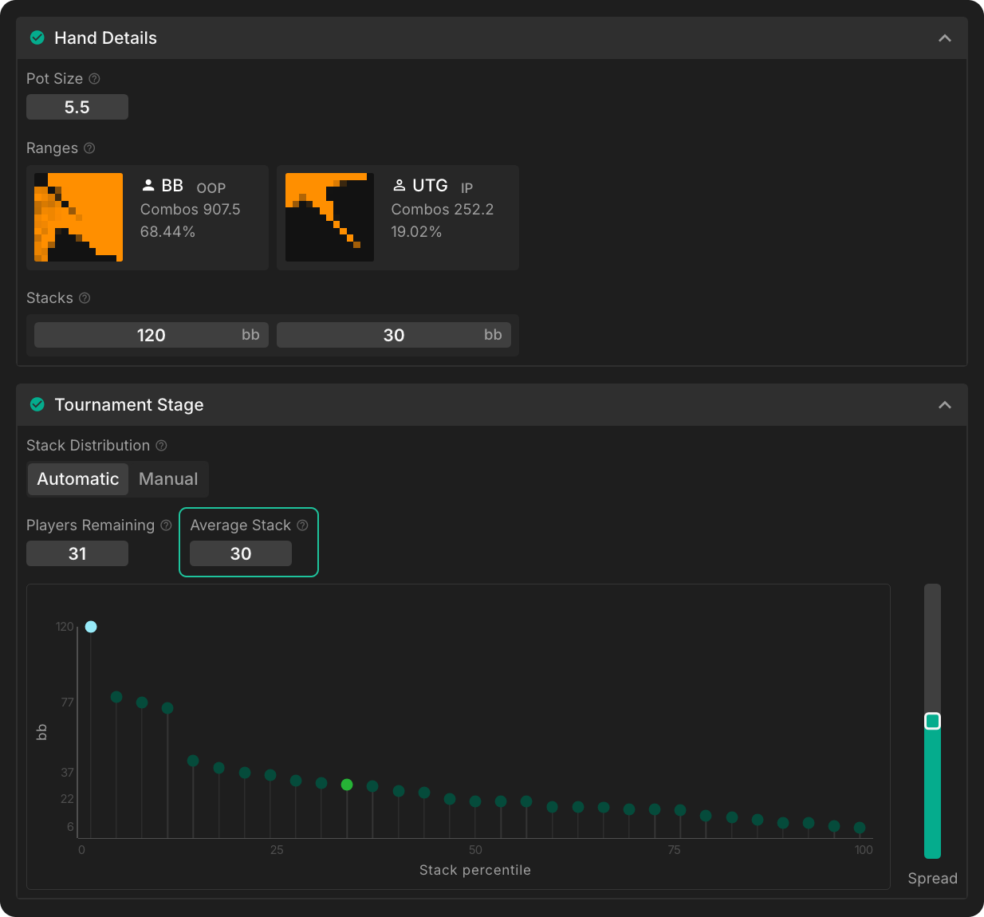
Task: Collapse the Hand Details section
Action: coord(945,38)
